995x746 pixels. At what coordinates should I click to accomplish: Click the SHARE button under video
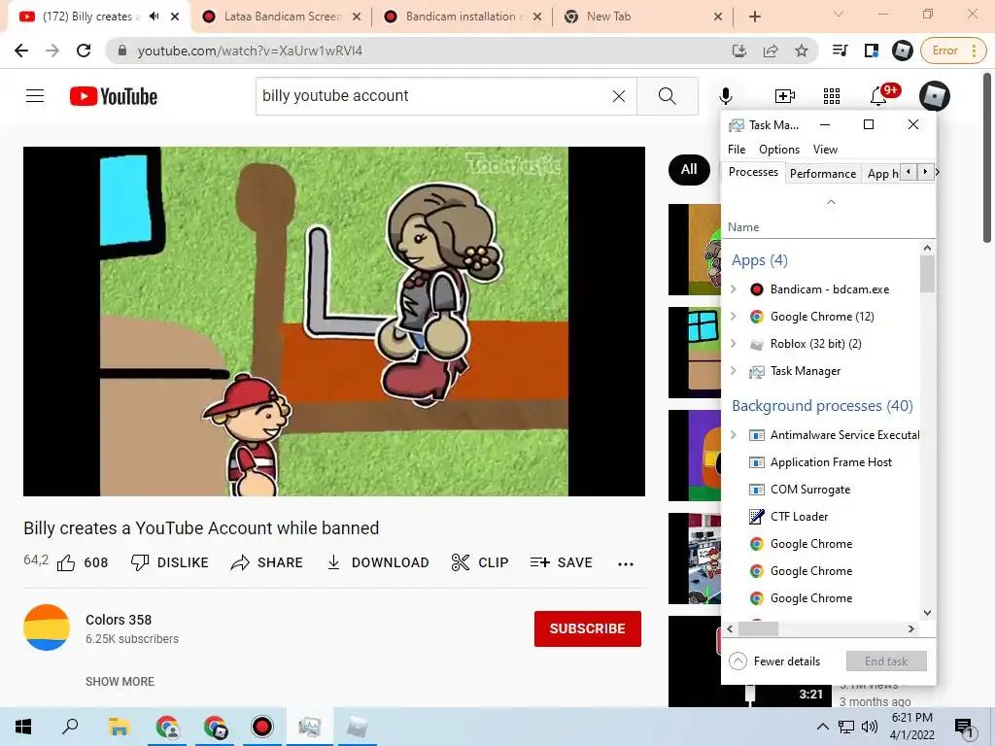[x=266, y=562]
